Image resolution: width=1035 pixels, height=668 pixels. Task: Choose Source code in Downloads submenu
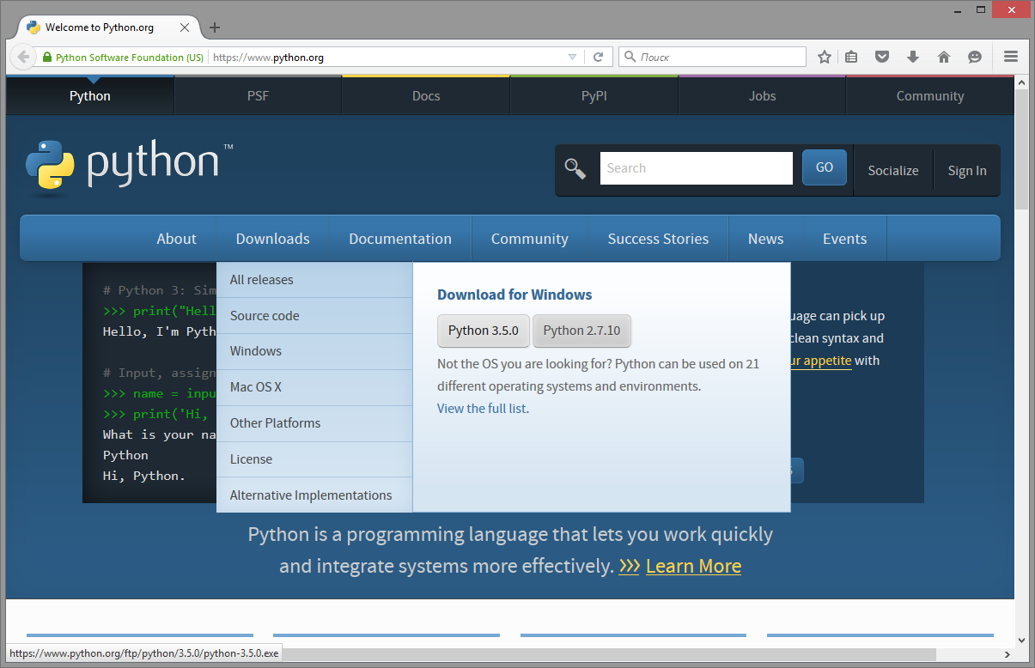pyautogui.click(x=314, y=316)
